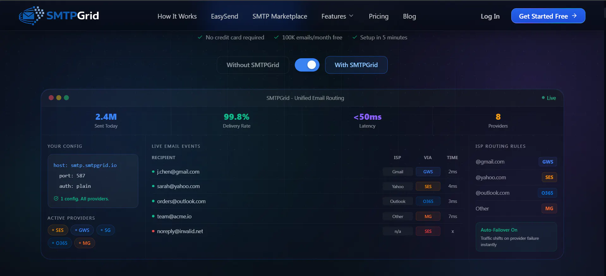This screenshot has width=606, height=276.
Task: Click the @outlook.com routing rule label
Action: (x=493, y=193)
